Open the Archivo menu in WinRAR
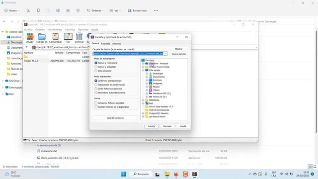 coord(28,30)
